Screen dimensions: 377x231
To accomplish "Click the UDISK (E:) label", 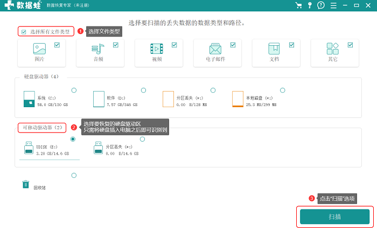I will [47, 147].
